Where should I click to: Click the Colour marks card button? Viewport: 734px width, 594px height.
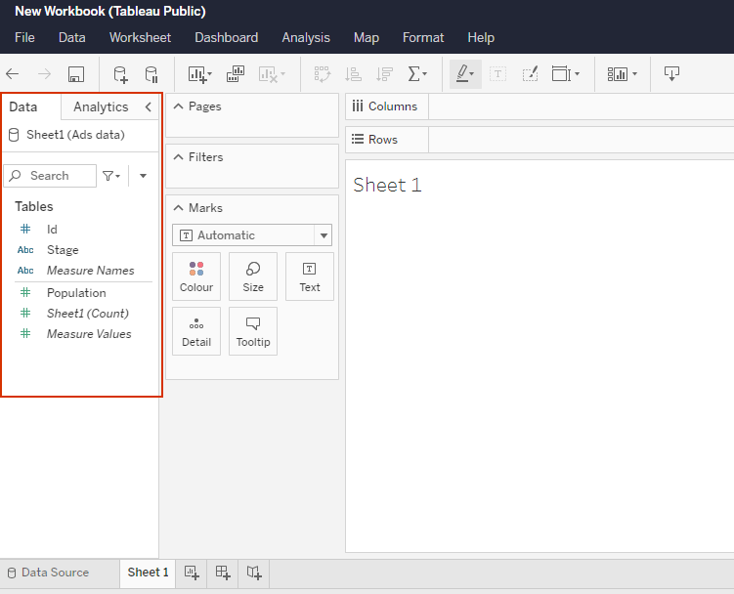pyautogui.click(x=196, y=276)
